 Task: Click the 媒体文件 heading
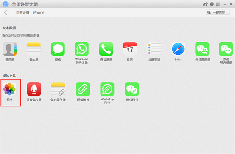[x=9, y=76]
